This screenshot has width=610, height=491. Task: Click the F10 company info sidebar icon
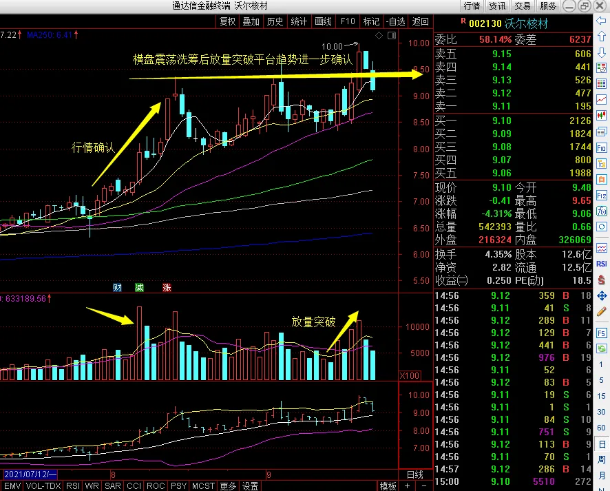click(602, 148)
